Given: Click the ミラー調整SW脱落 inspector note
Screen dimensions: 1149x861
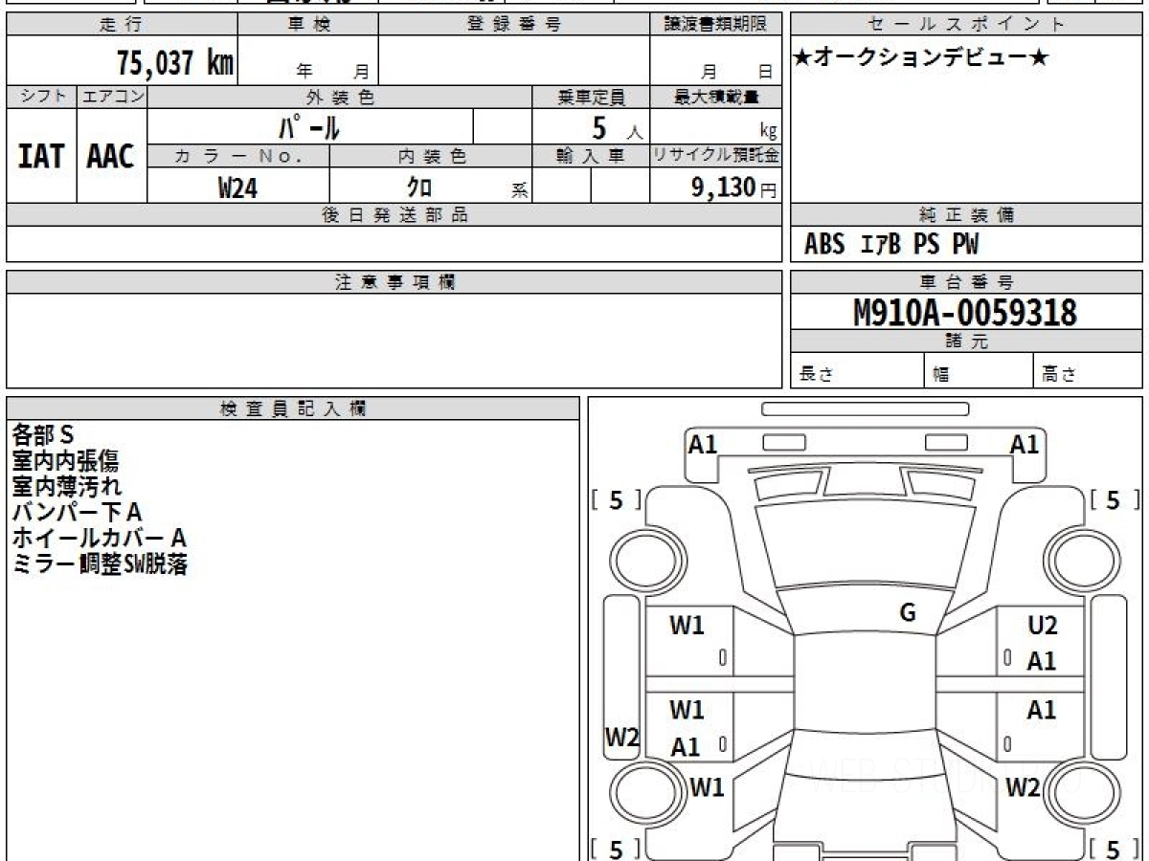Looking at the screenshot, I should 100,564.
